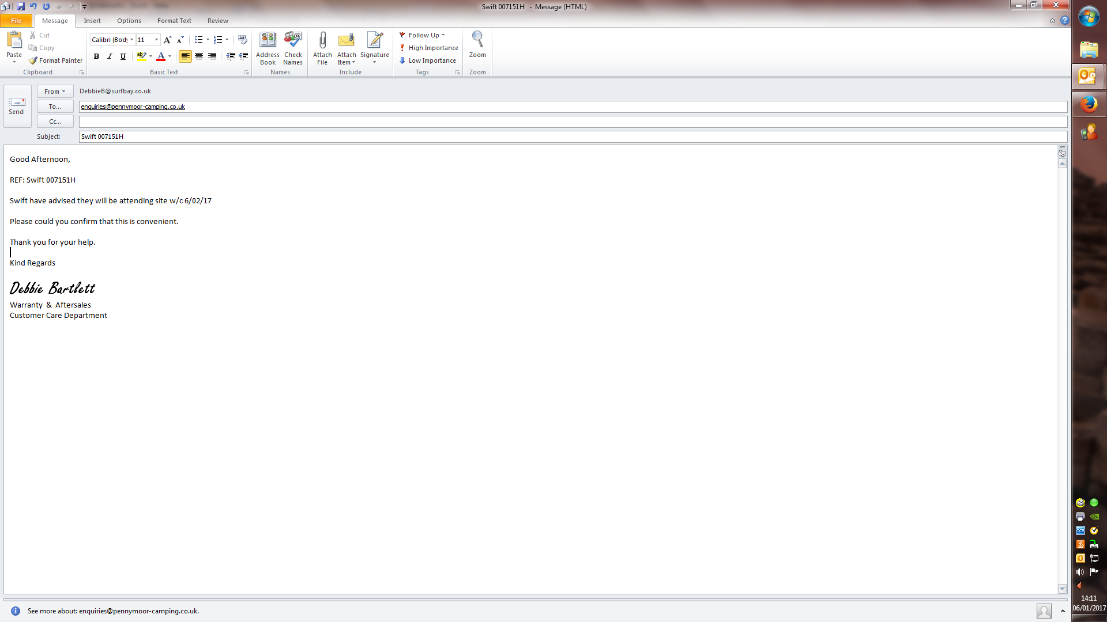Click inside the Subject field

pos(571,136)
